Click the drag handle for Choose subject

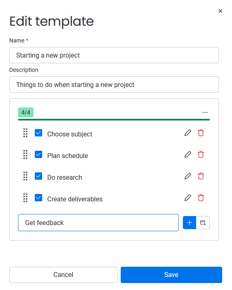coord(25,133)
